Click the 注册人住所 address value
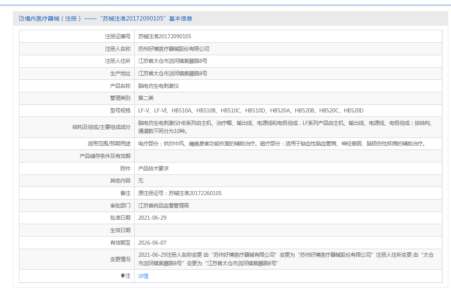Screen dimensions: 451x293 click(x=173, y=61)
